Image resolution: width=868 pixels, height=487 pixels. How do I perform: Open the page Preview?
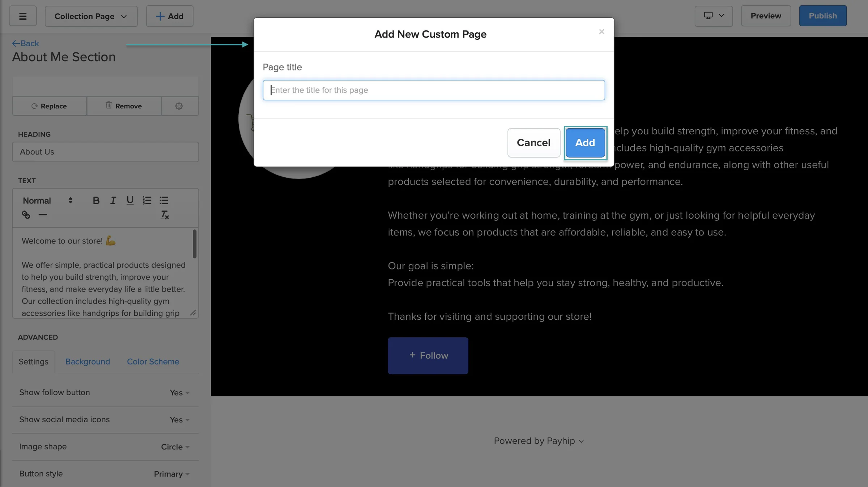tap(766, 16)
